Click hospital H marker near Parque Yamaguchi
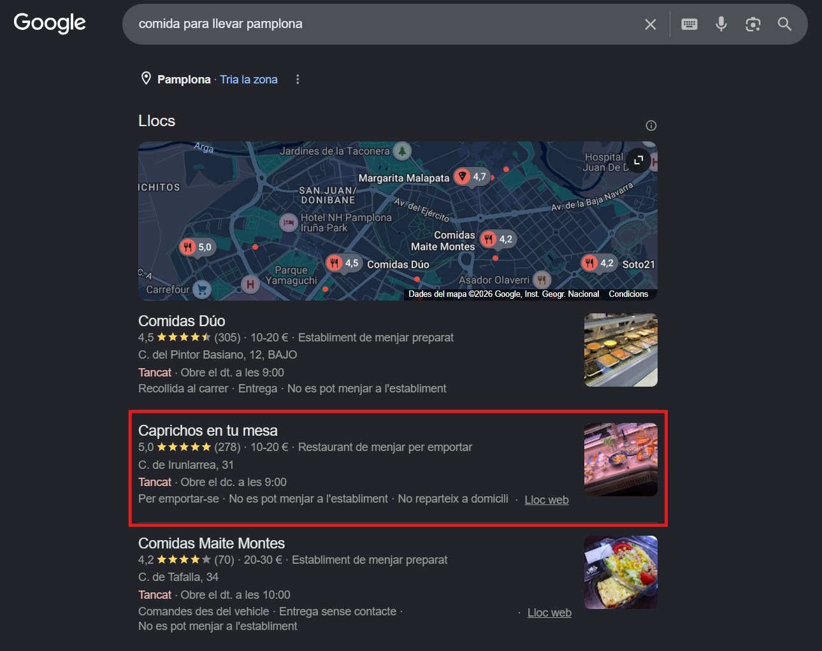Screen dimensions: 822x651 tap(250, 285)
